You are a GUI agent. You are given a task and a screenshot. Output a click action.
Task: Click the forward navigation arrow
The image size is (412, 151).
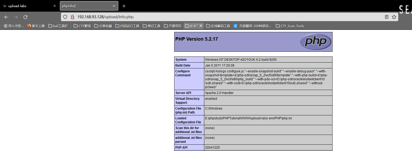(16, 17)
